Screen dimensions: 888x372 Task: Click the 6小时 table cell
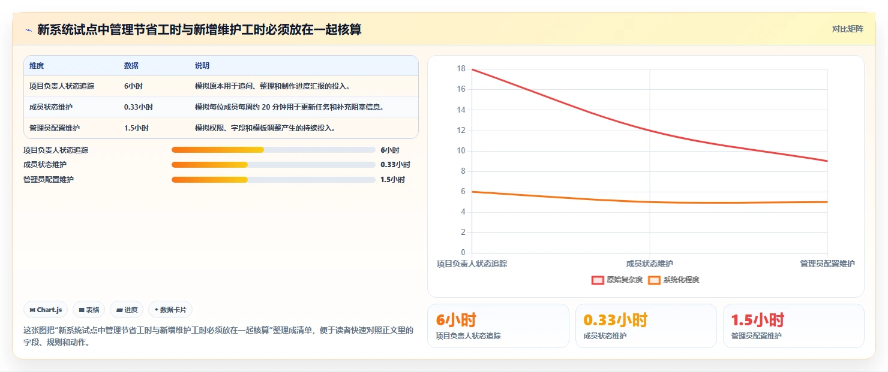click(x=134, y=86)
